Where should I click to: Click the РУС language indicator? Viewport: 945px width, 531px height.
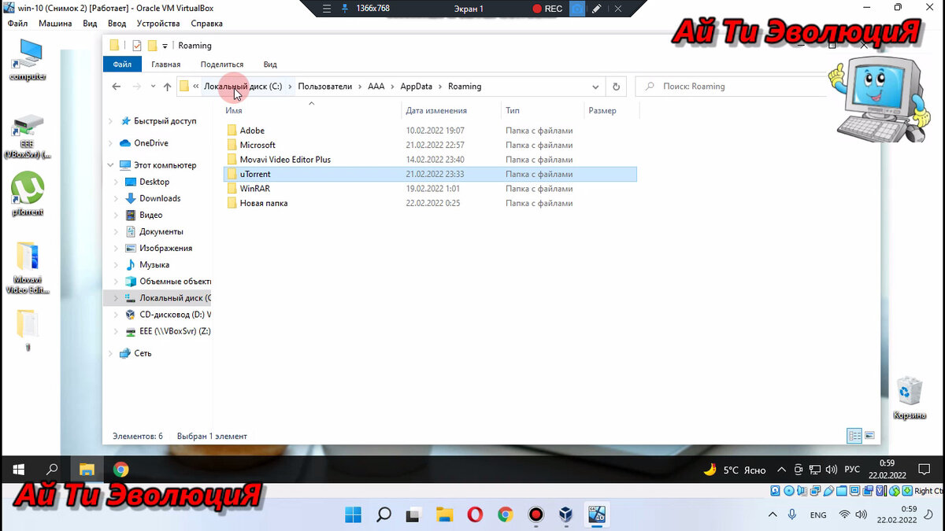tap(852, 470)
